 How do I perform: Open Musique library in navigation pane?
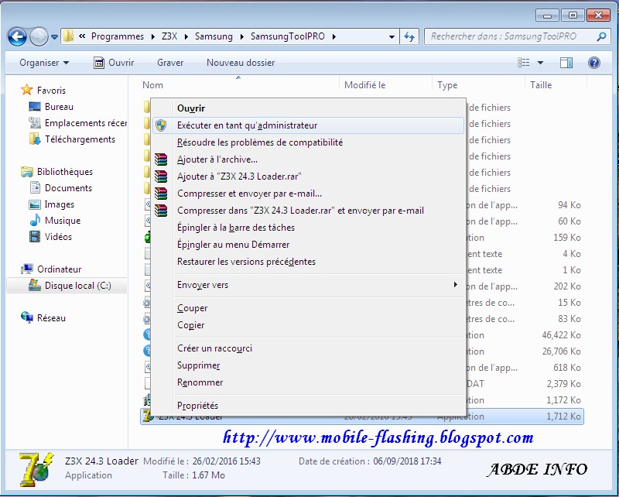[x=55, y=221]
